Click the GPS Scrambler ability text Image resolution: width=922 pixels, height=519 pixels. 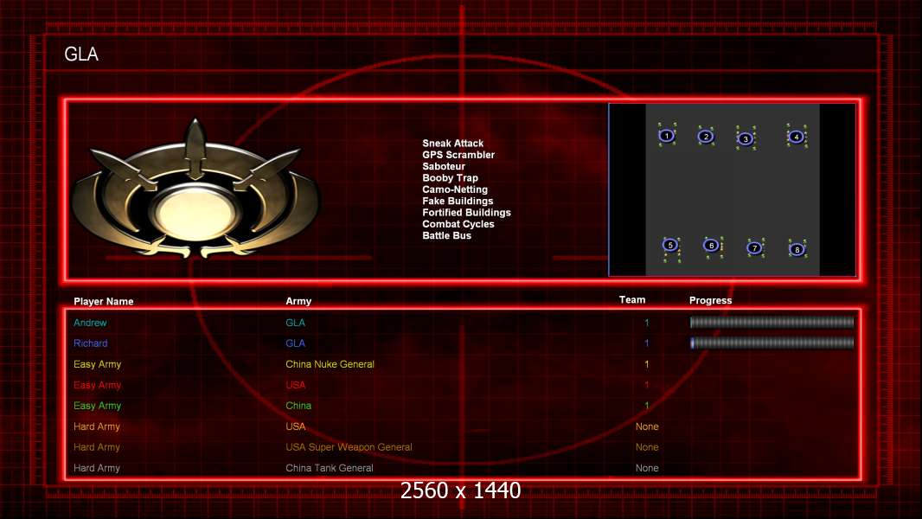(x=458, y=155)
